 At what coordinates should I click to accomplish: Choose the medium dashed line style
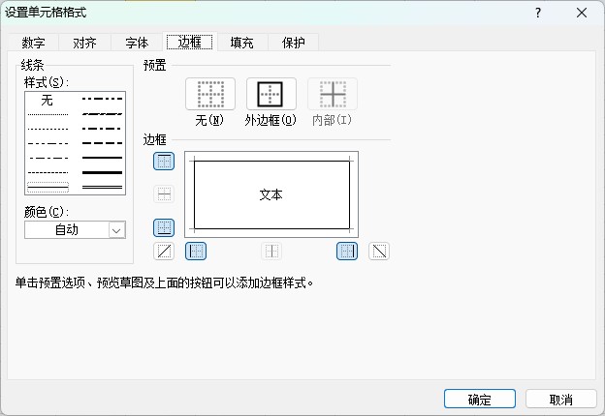(102, 143)
